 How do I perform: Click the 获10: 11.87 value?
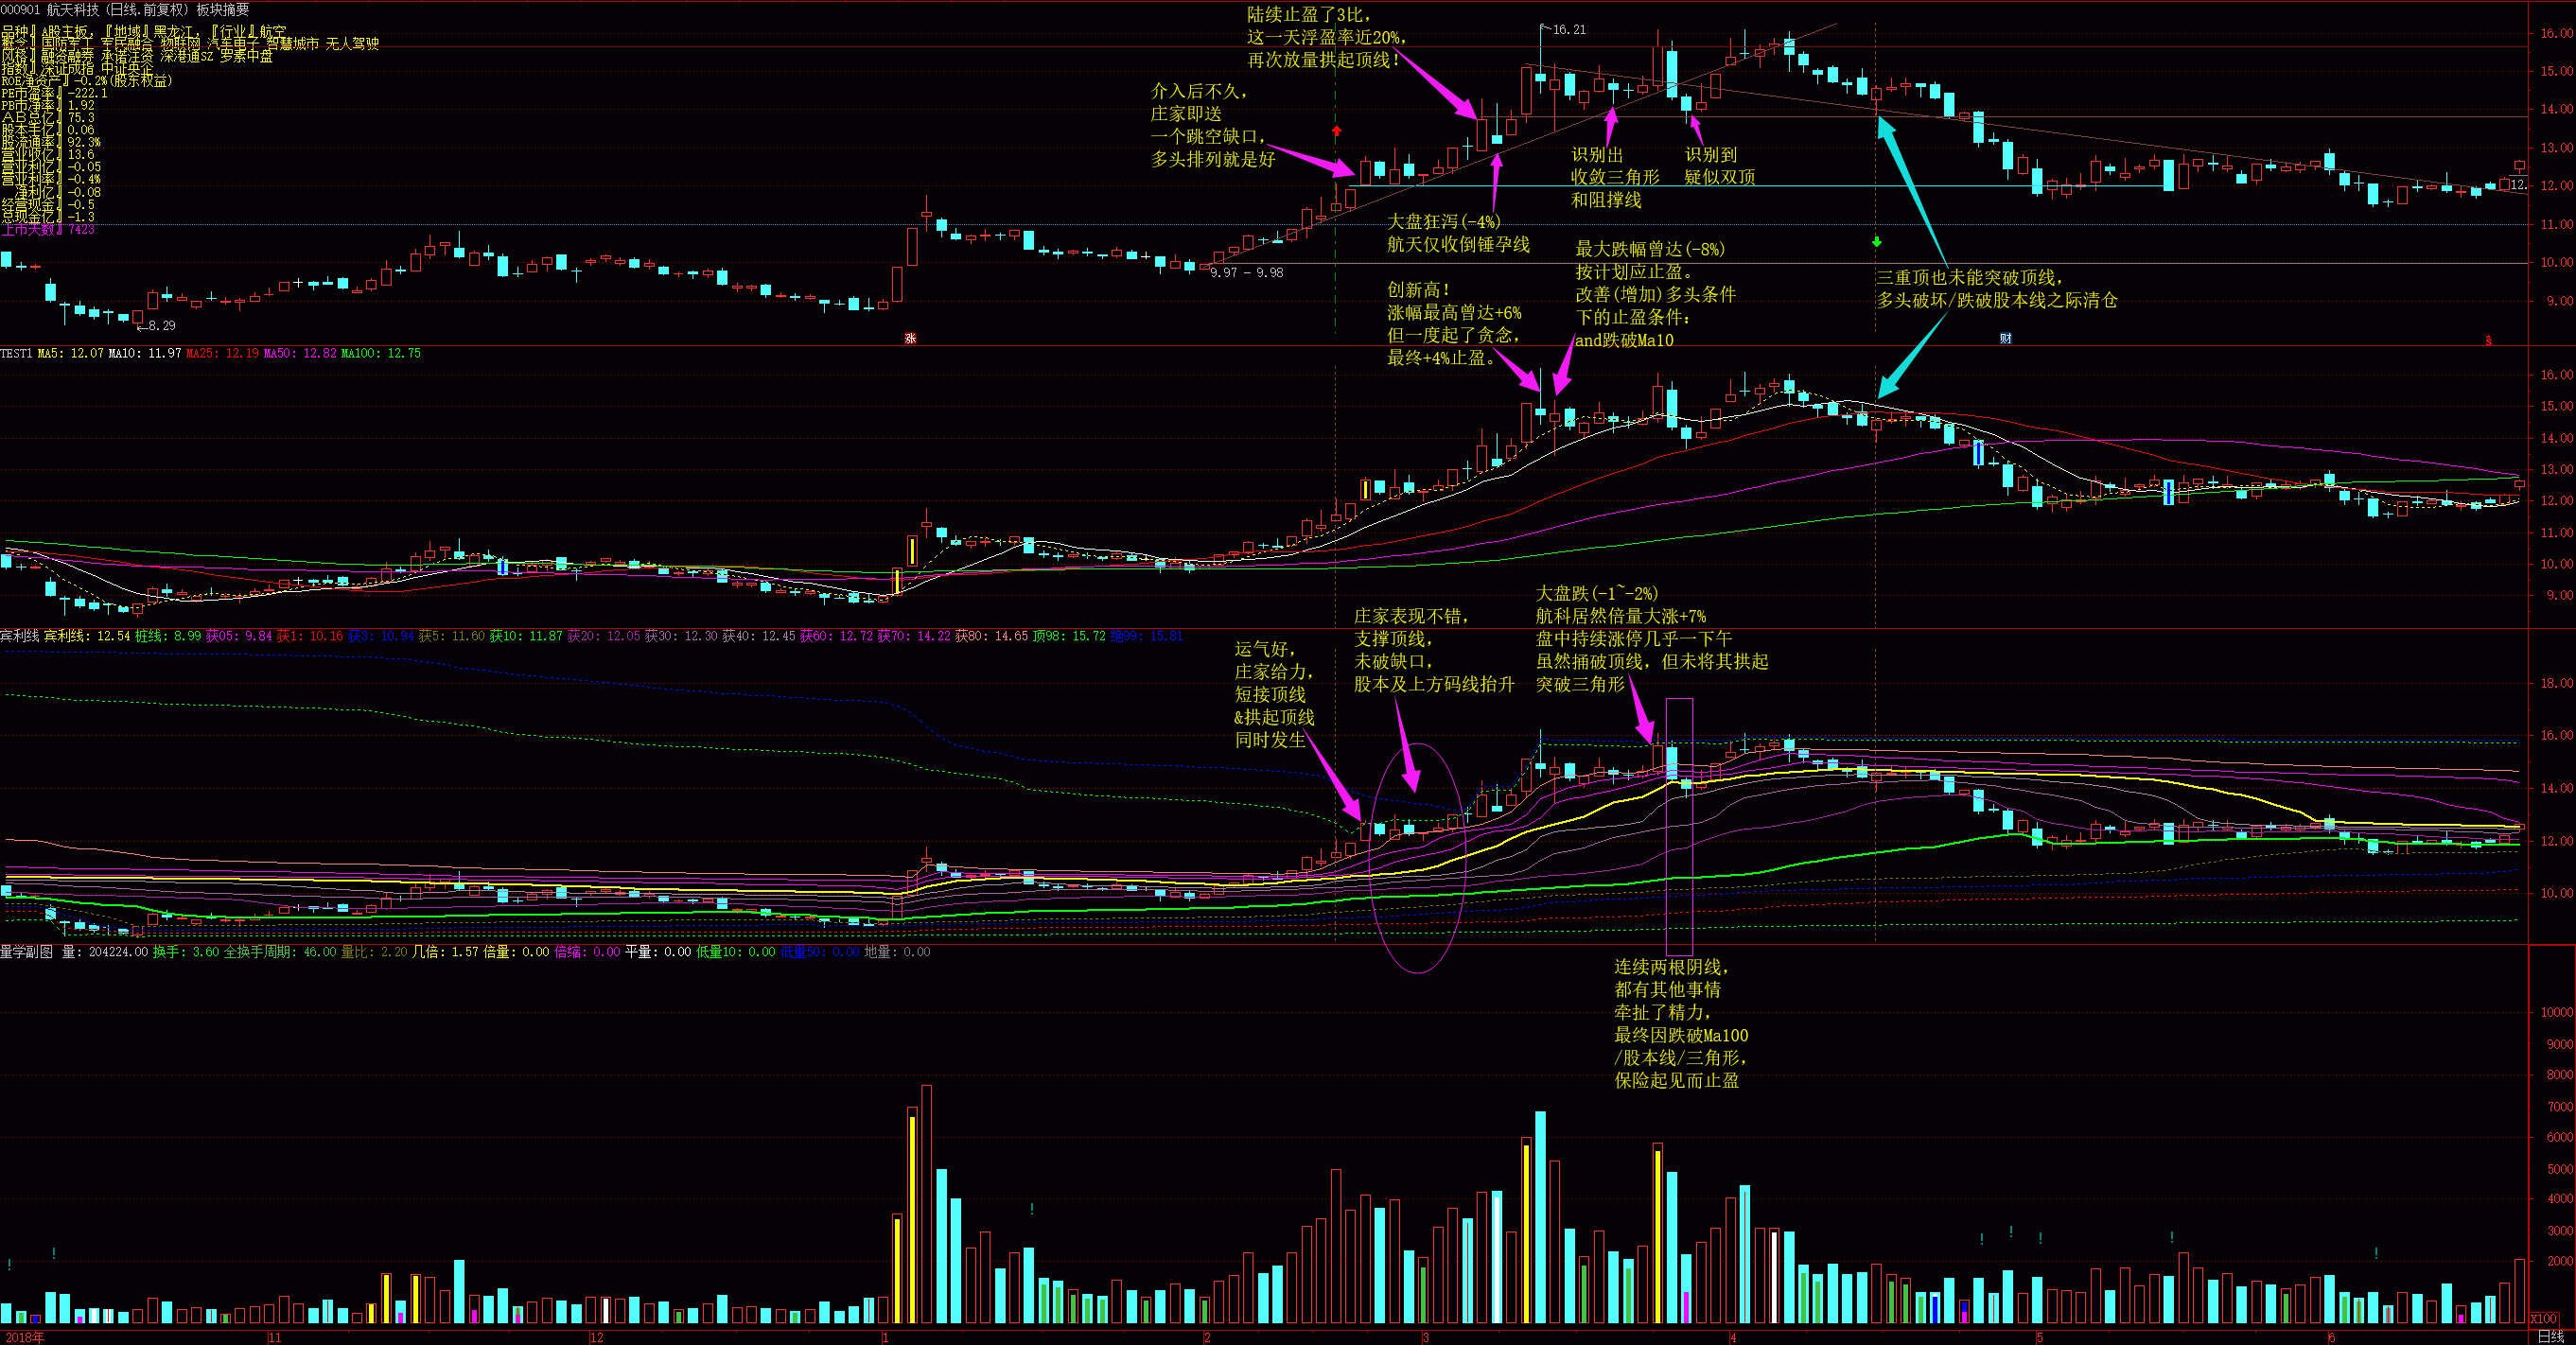tap(526, 636)
